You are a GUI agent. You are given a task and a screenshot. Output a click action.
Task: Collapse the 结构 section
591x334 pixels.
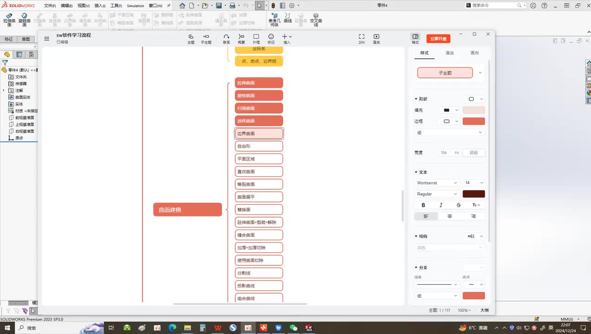416,236
